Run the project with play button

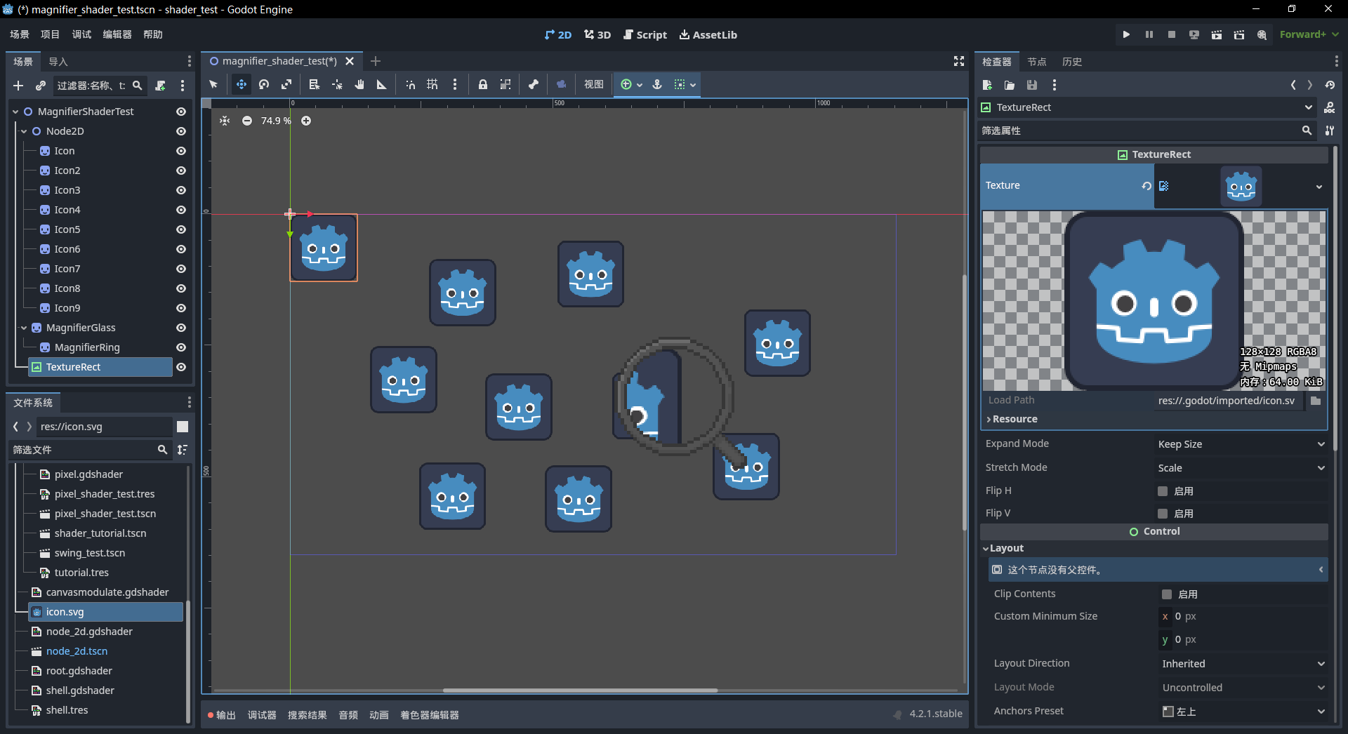pos(1126,34)
